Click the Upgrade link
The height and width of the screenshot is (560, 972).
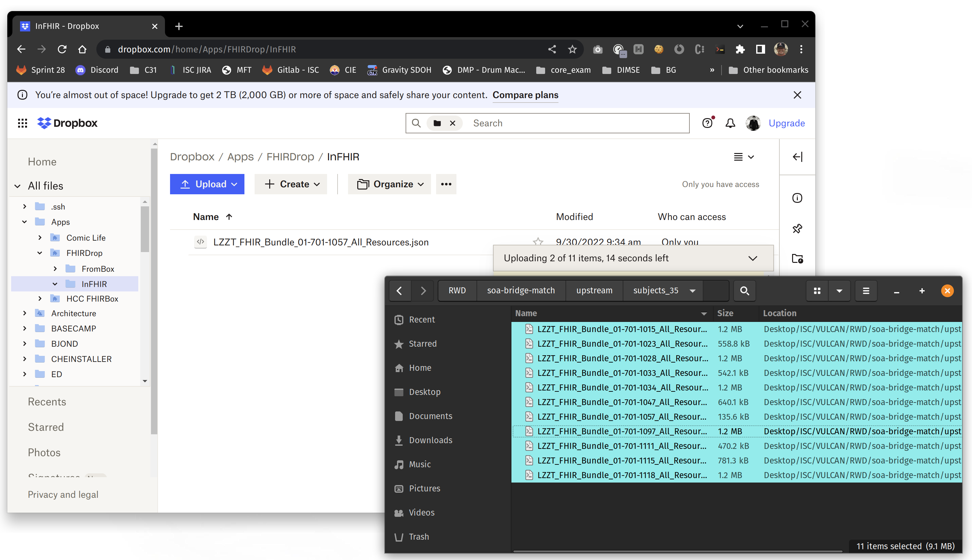pos(786,123)
